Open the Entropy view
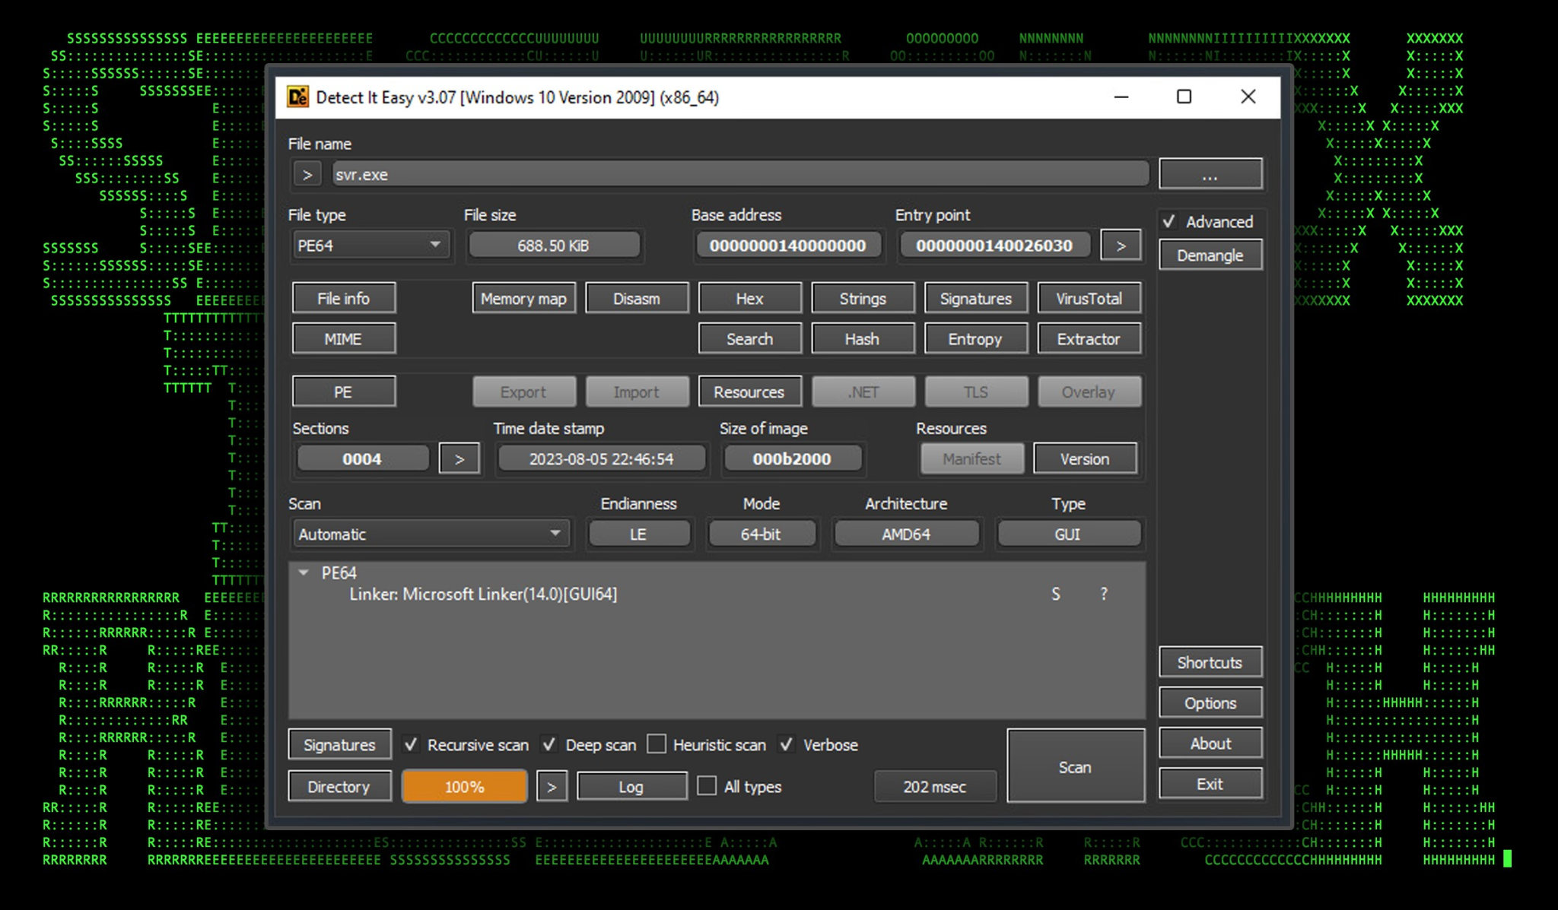This screenshot has height=910, width=1558. click(975, 339)
